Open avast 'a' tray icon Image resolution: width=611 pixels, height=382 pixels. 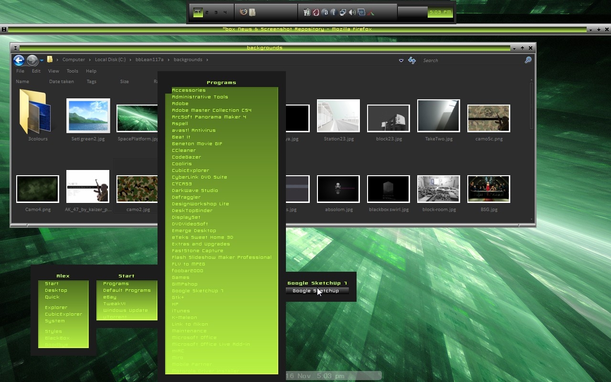point(325,12)
